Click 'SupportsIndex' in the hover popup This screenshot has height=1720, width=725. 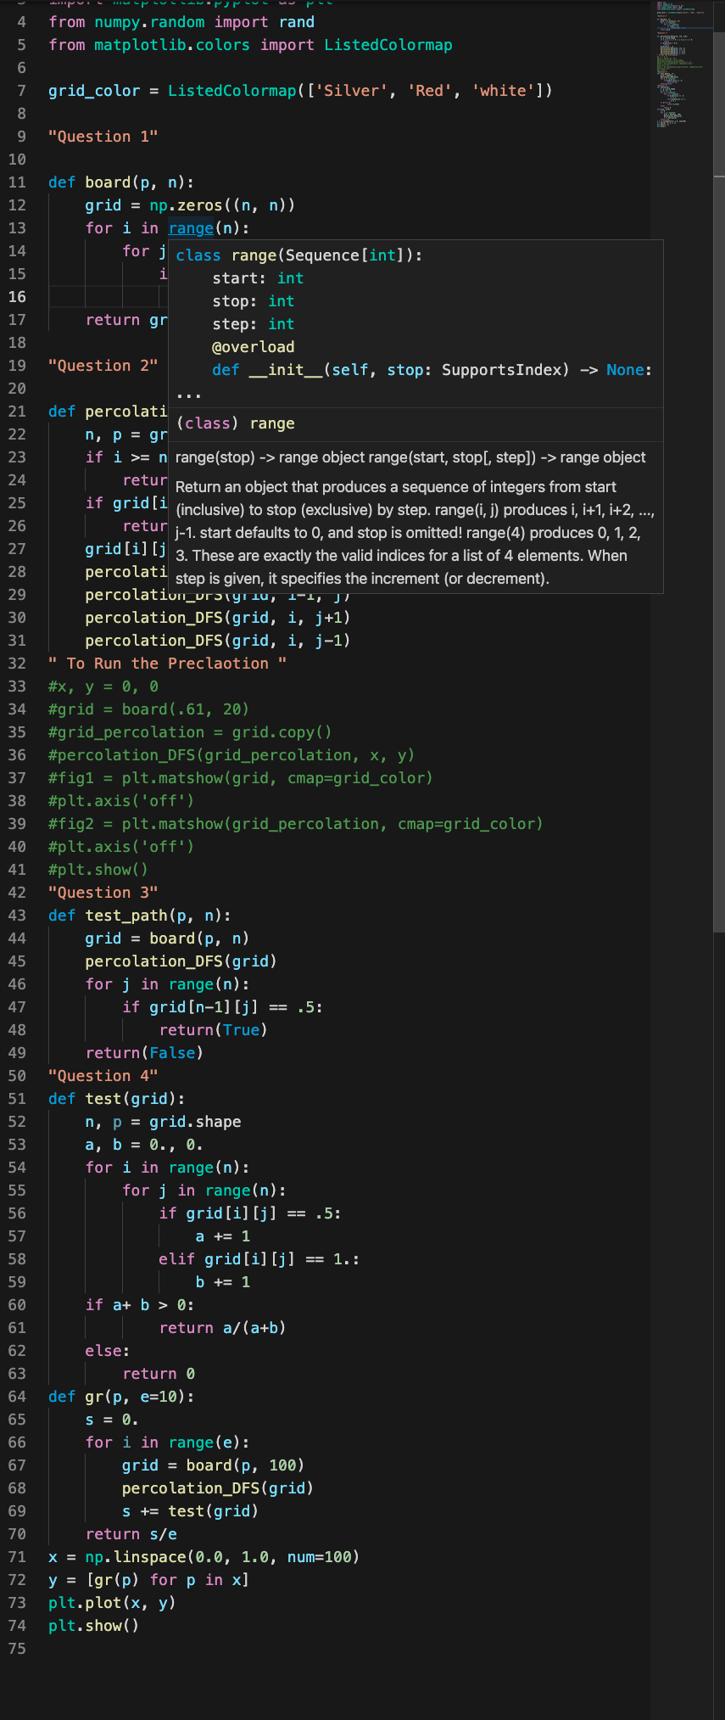(501, 370)
